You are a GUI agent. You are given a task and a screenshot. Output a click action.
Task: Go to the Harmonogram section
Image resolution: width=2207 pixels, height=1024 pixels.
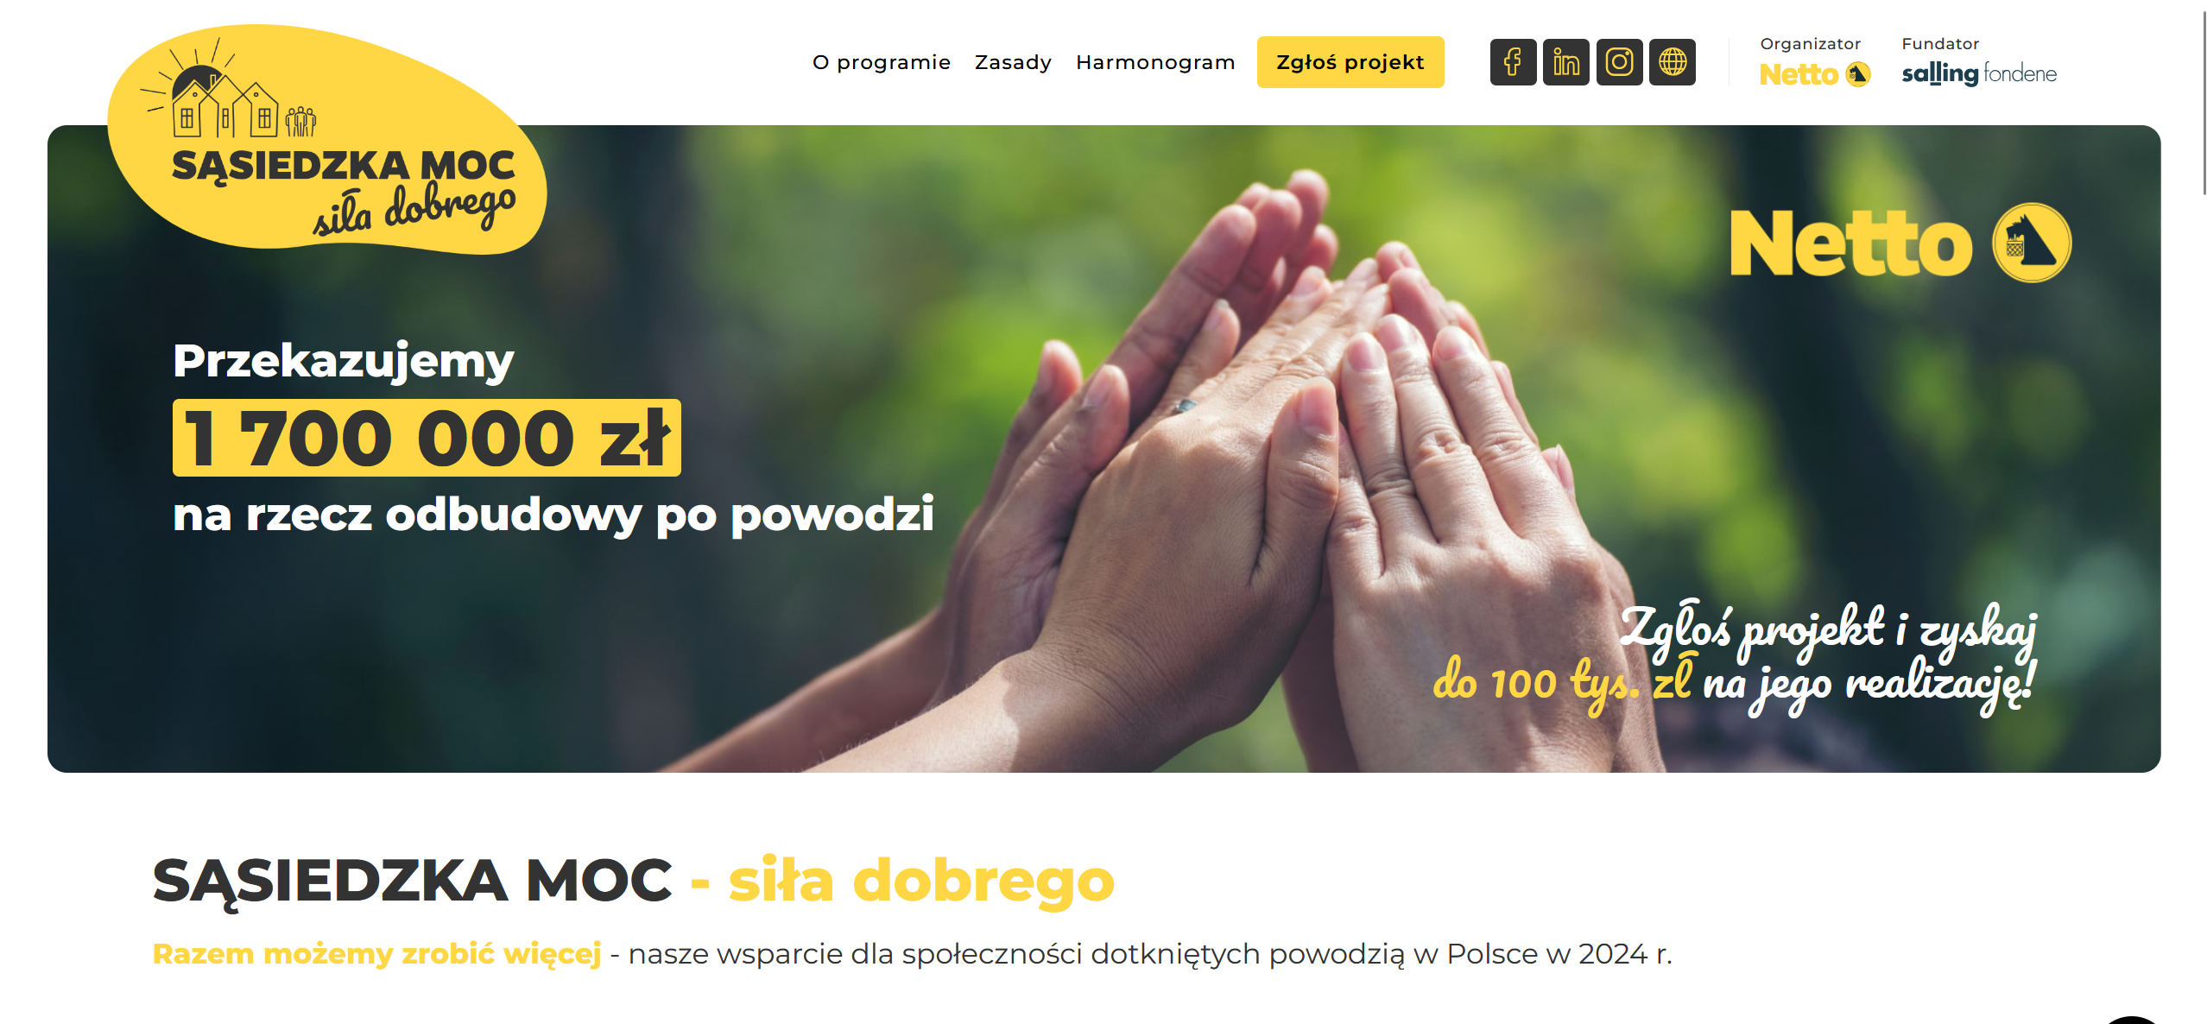click(x=1155, y=62)
